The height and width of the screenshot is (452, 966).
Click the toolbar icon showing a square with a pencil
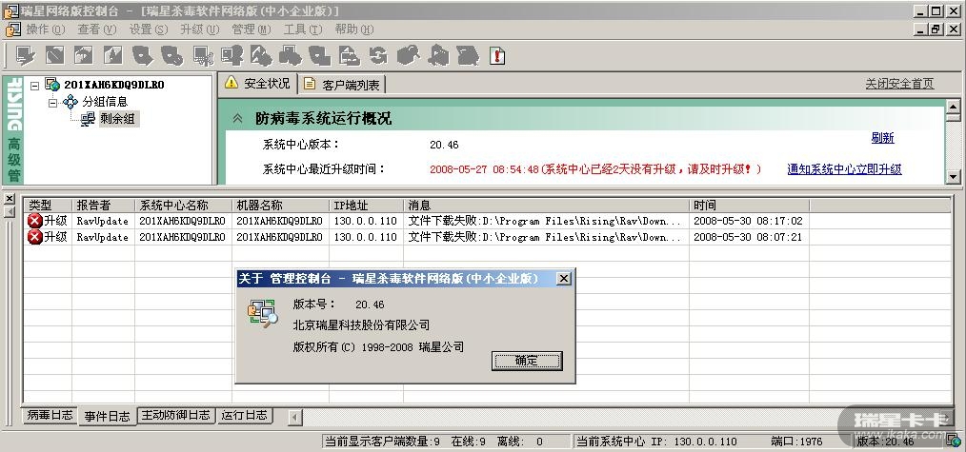pos(112,55)
